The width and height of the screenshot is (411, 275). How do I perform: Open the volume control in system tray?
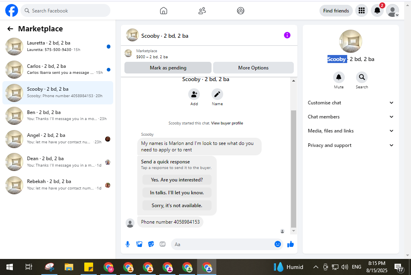pos(345,267)
